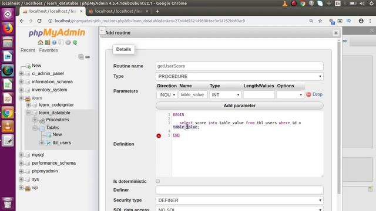
Task: Open VLC from the Ubuntu launcher
Action: point(8,127)
